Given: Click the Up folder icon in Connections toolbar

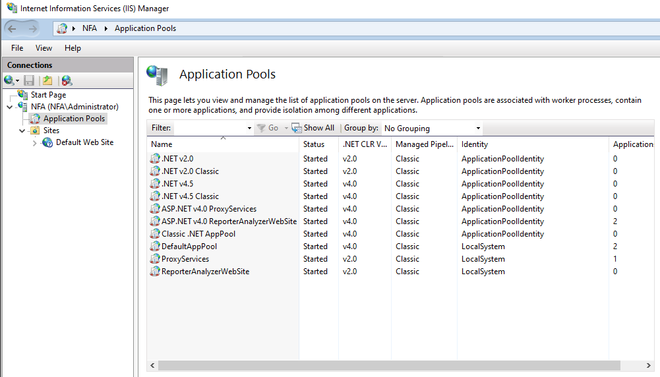Looking at the screenshot, I should (47, 80).
